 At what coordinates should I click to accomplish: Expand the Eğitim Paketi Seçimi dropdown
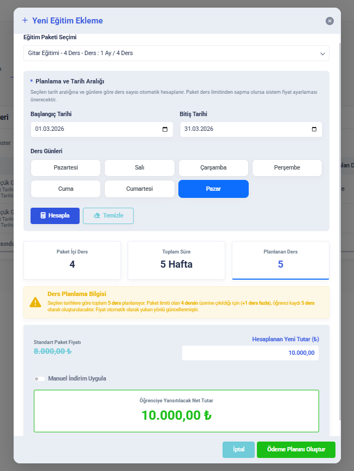[176, 53]
